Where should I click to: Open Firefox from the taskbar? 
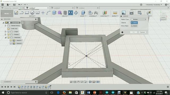tap(64, 93)
